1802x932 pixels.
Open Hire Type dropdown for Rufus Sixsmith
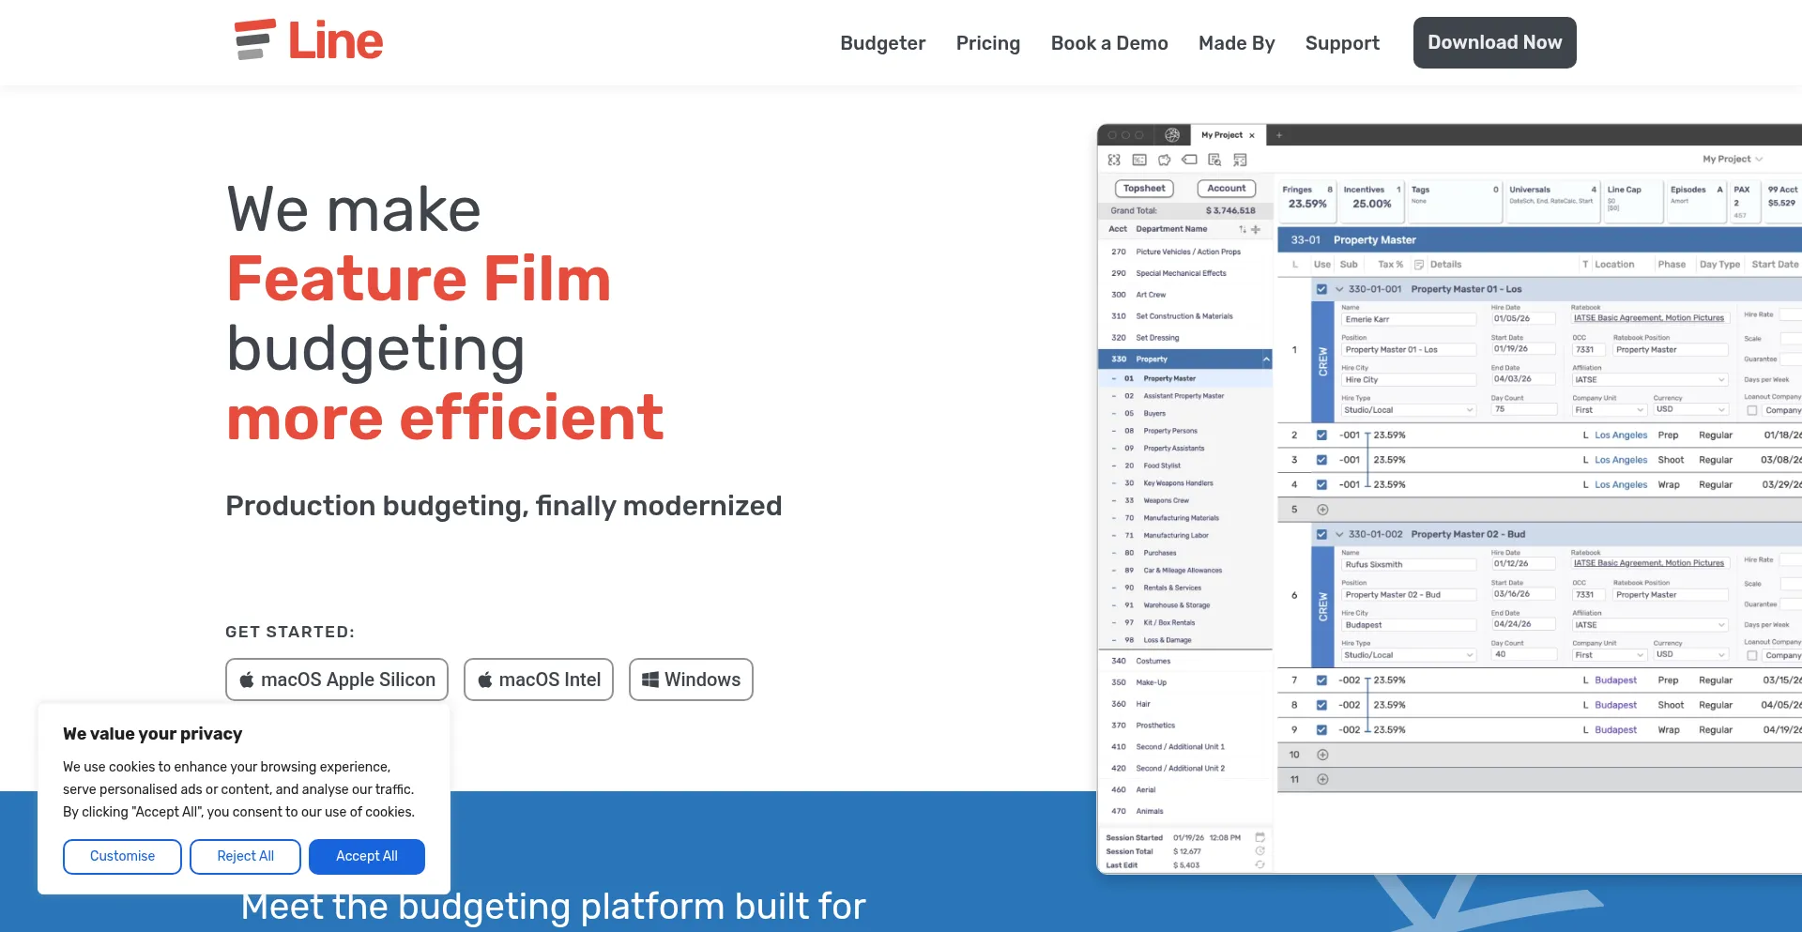1409,655
